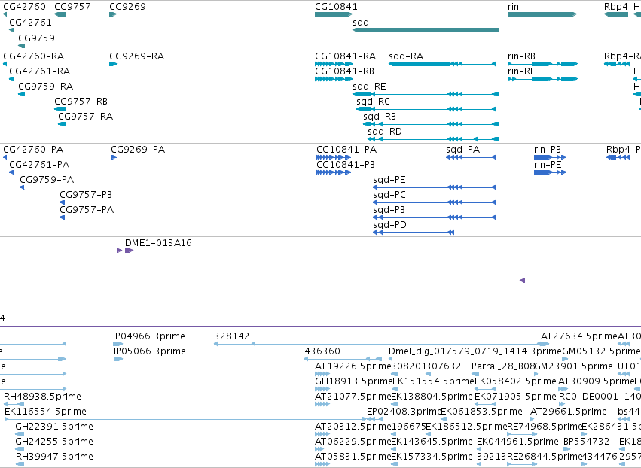This screenshot has width=641, height=468.
Task: Click protein sqd-PE label
Action: tap(389, 180)
